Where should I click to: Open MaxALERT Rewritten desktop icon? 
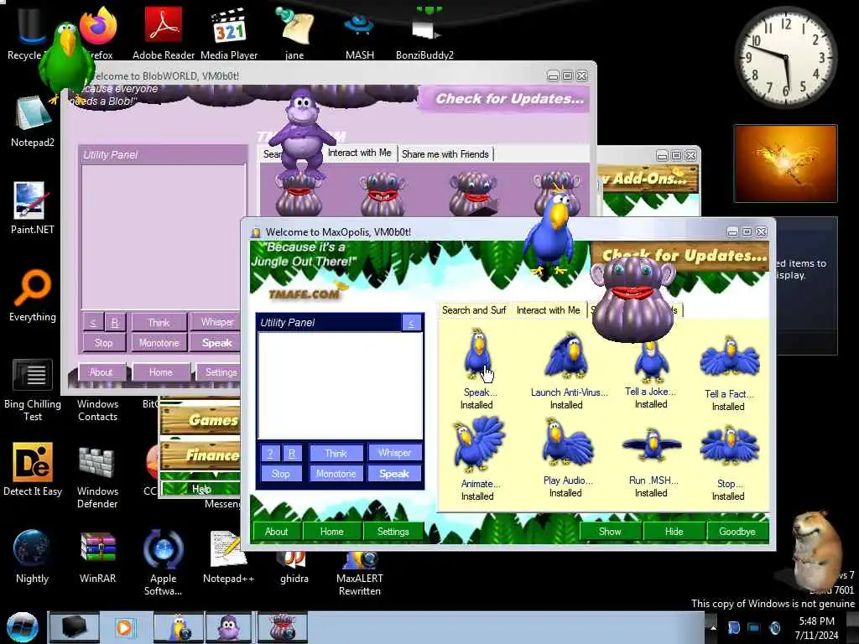pyautogui.click(x=359, y=575)
